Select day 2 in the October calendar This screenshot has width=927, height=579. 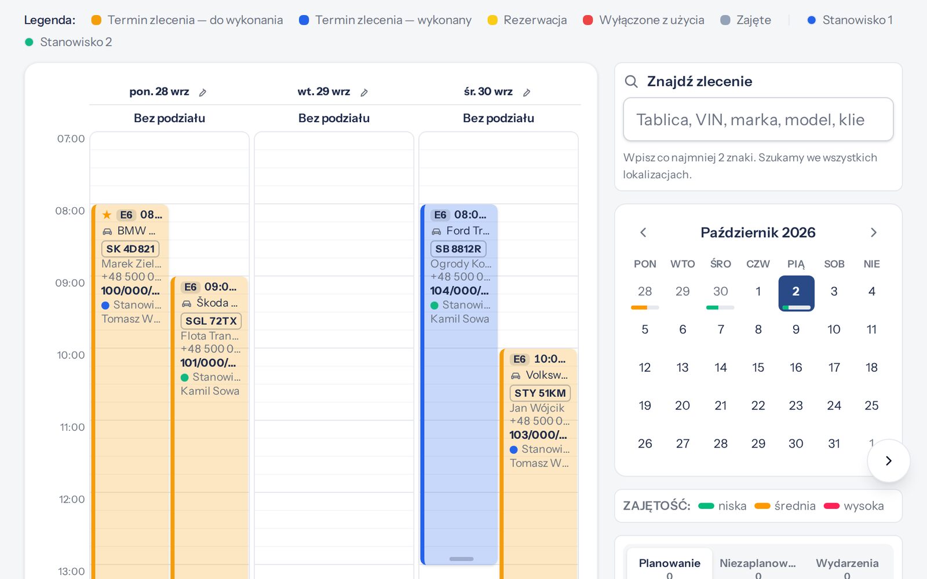(x=796, y=293)
